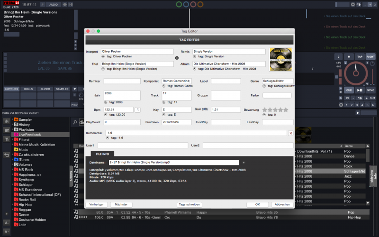Screen dimensions: 379x237
Task: Open search icon in top toolbar
Action: 42,5
